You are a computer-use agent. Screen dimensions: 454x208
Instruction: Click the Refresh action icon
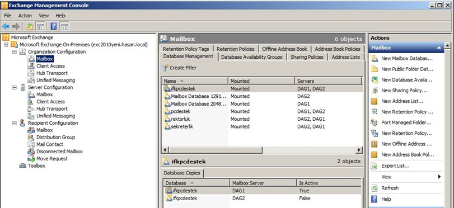point(375,188)
